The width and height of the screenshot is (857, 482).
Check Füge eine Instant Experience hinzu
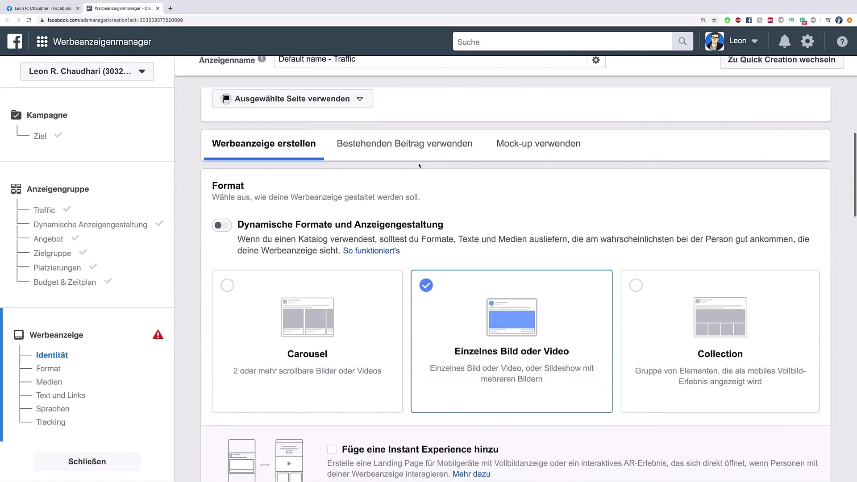(x=332, y=449)
